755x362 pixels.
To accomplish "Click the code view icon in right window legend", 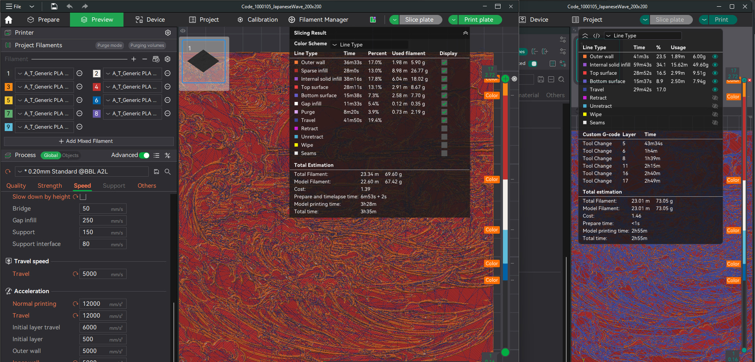I will [x=597, y=36].
